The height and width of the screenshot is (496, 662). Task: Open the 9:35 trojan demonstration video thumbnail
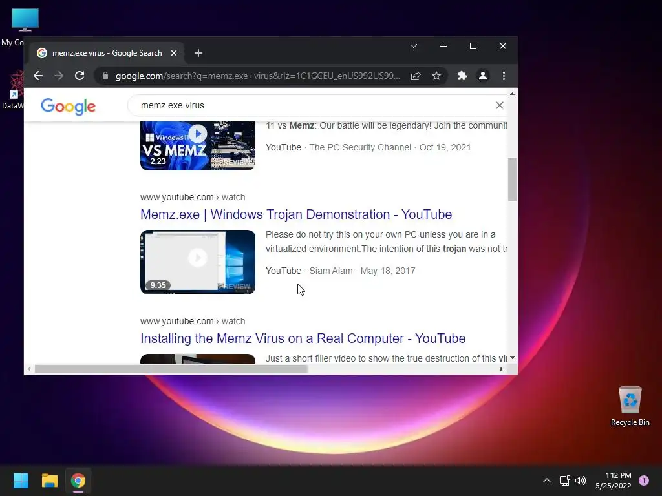[x=198, y=262]
